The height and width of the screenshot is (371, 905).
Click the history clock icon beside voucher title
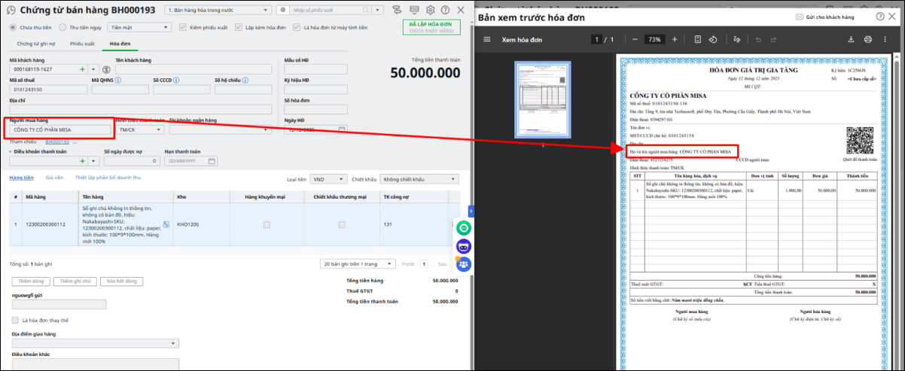[11, 11]
